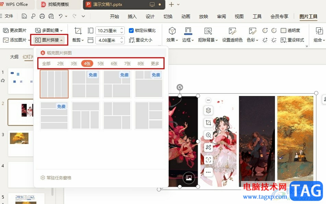The width and height of the screenshot is (326, 204).
Task: Select the 图片工具 ribbon tab
Action: (308, 16)
